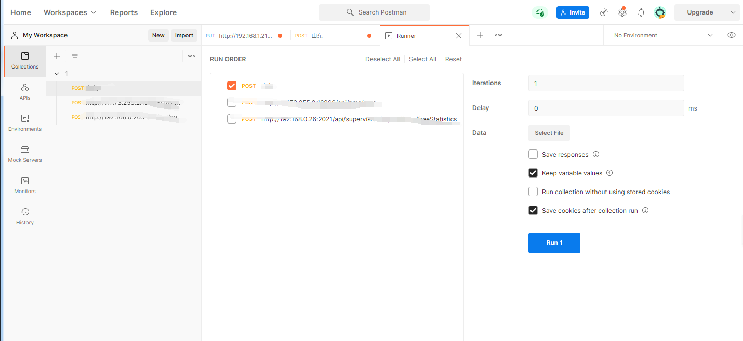Check the second request checkbox in run order
The width and height of the screenshot is (743, 341).
coord(232,102)
